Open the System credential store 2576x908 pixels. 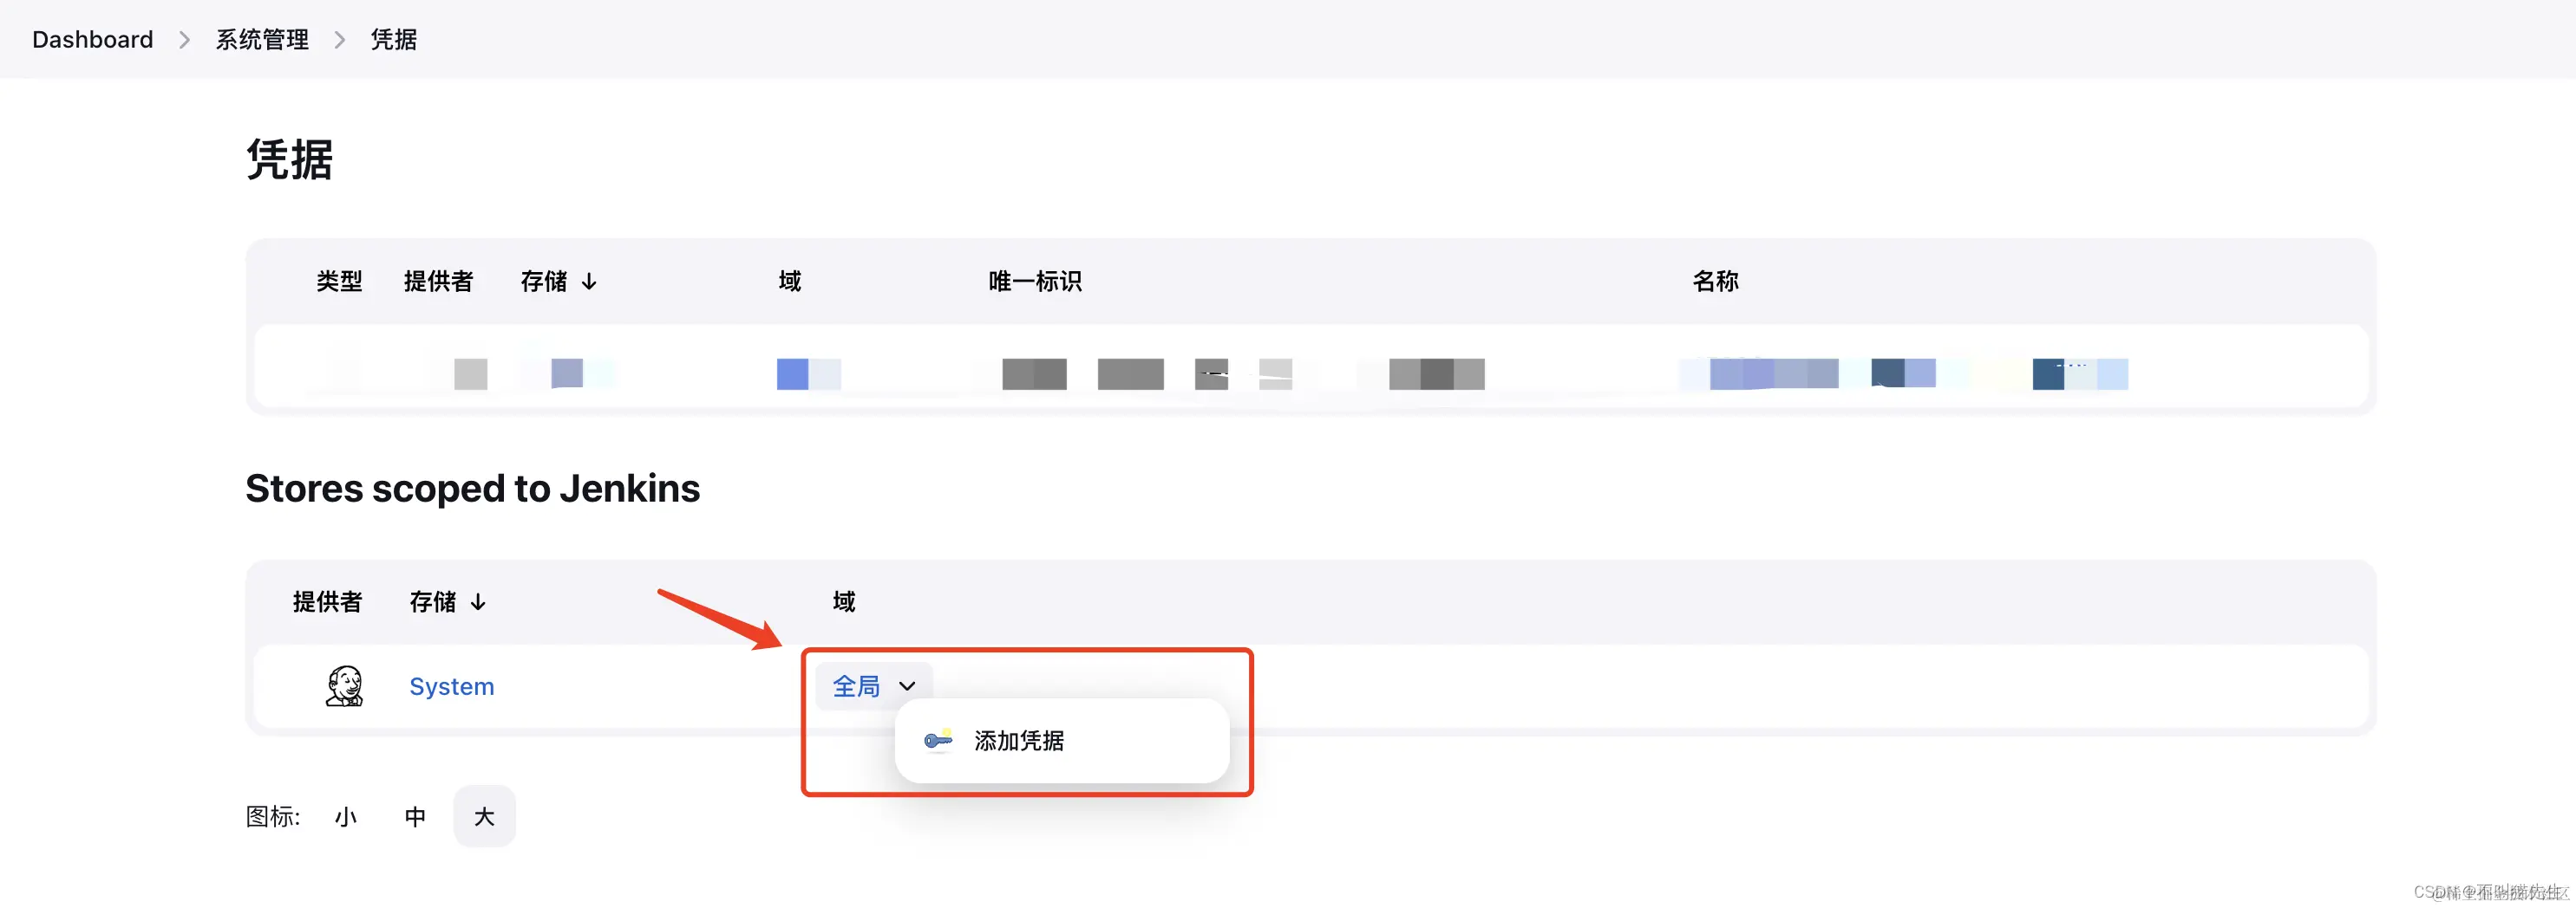[450, 685]
